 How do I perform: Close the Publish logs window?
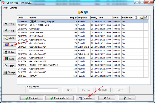click(149, 2)
